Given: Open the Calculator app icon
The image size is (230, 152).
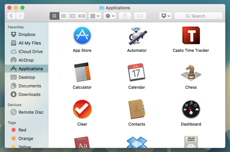Looking at the screenshot, I should click(x=82, y=72).
